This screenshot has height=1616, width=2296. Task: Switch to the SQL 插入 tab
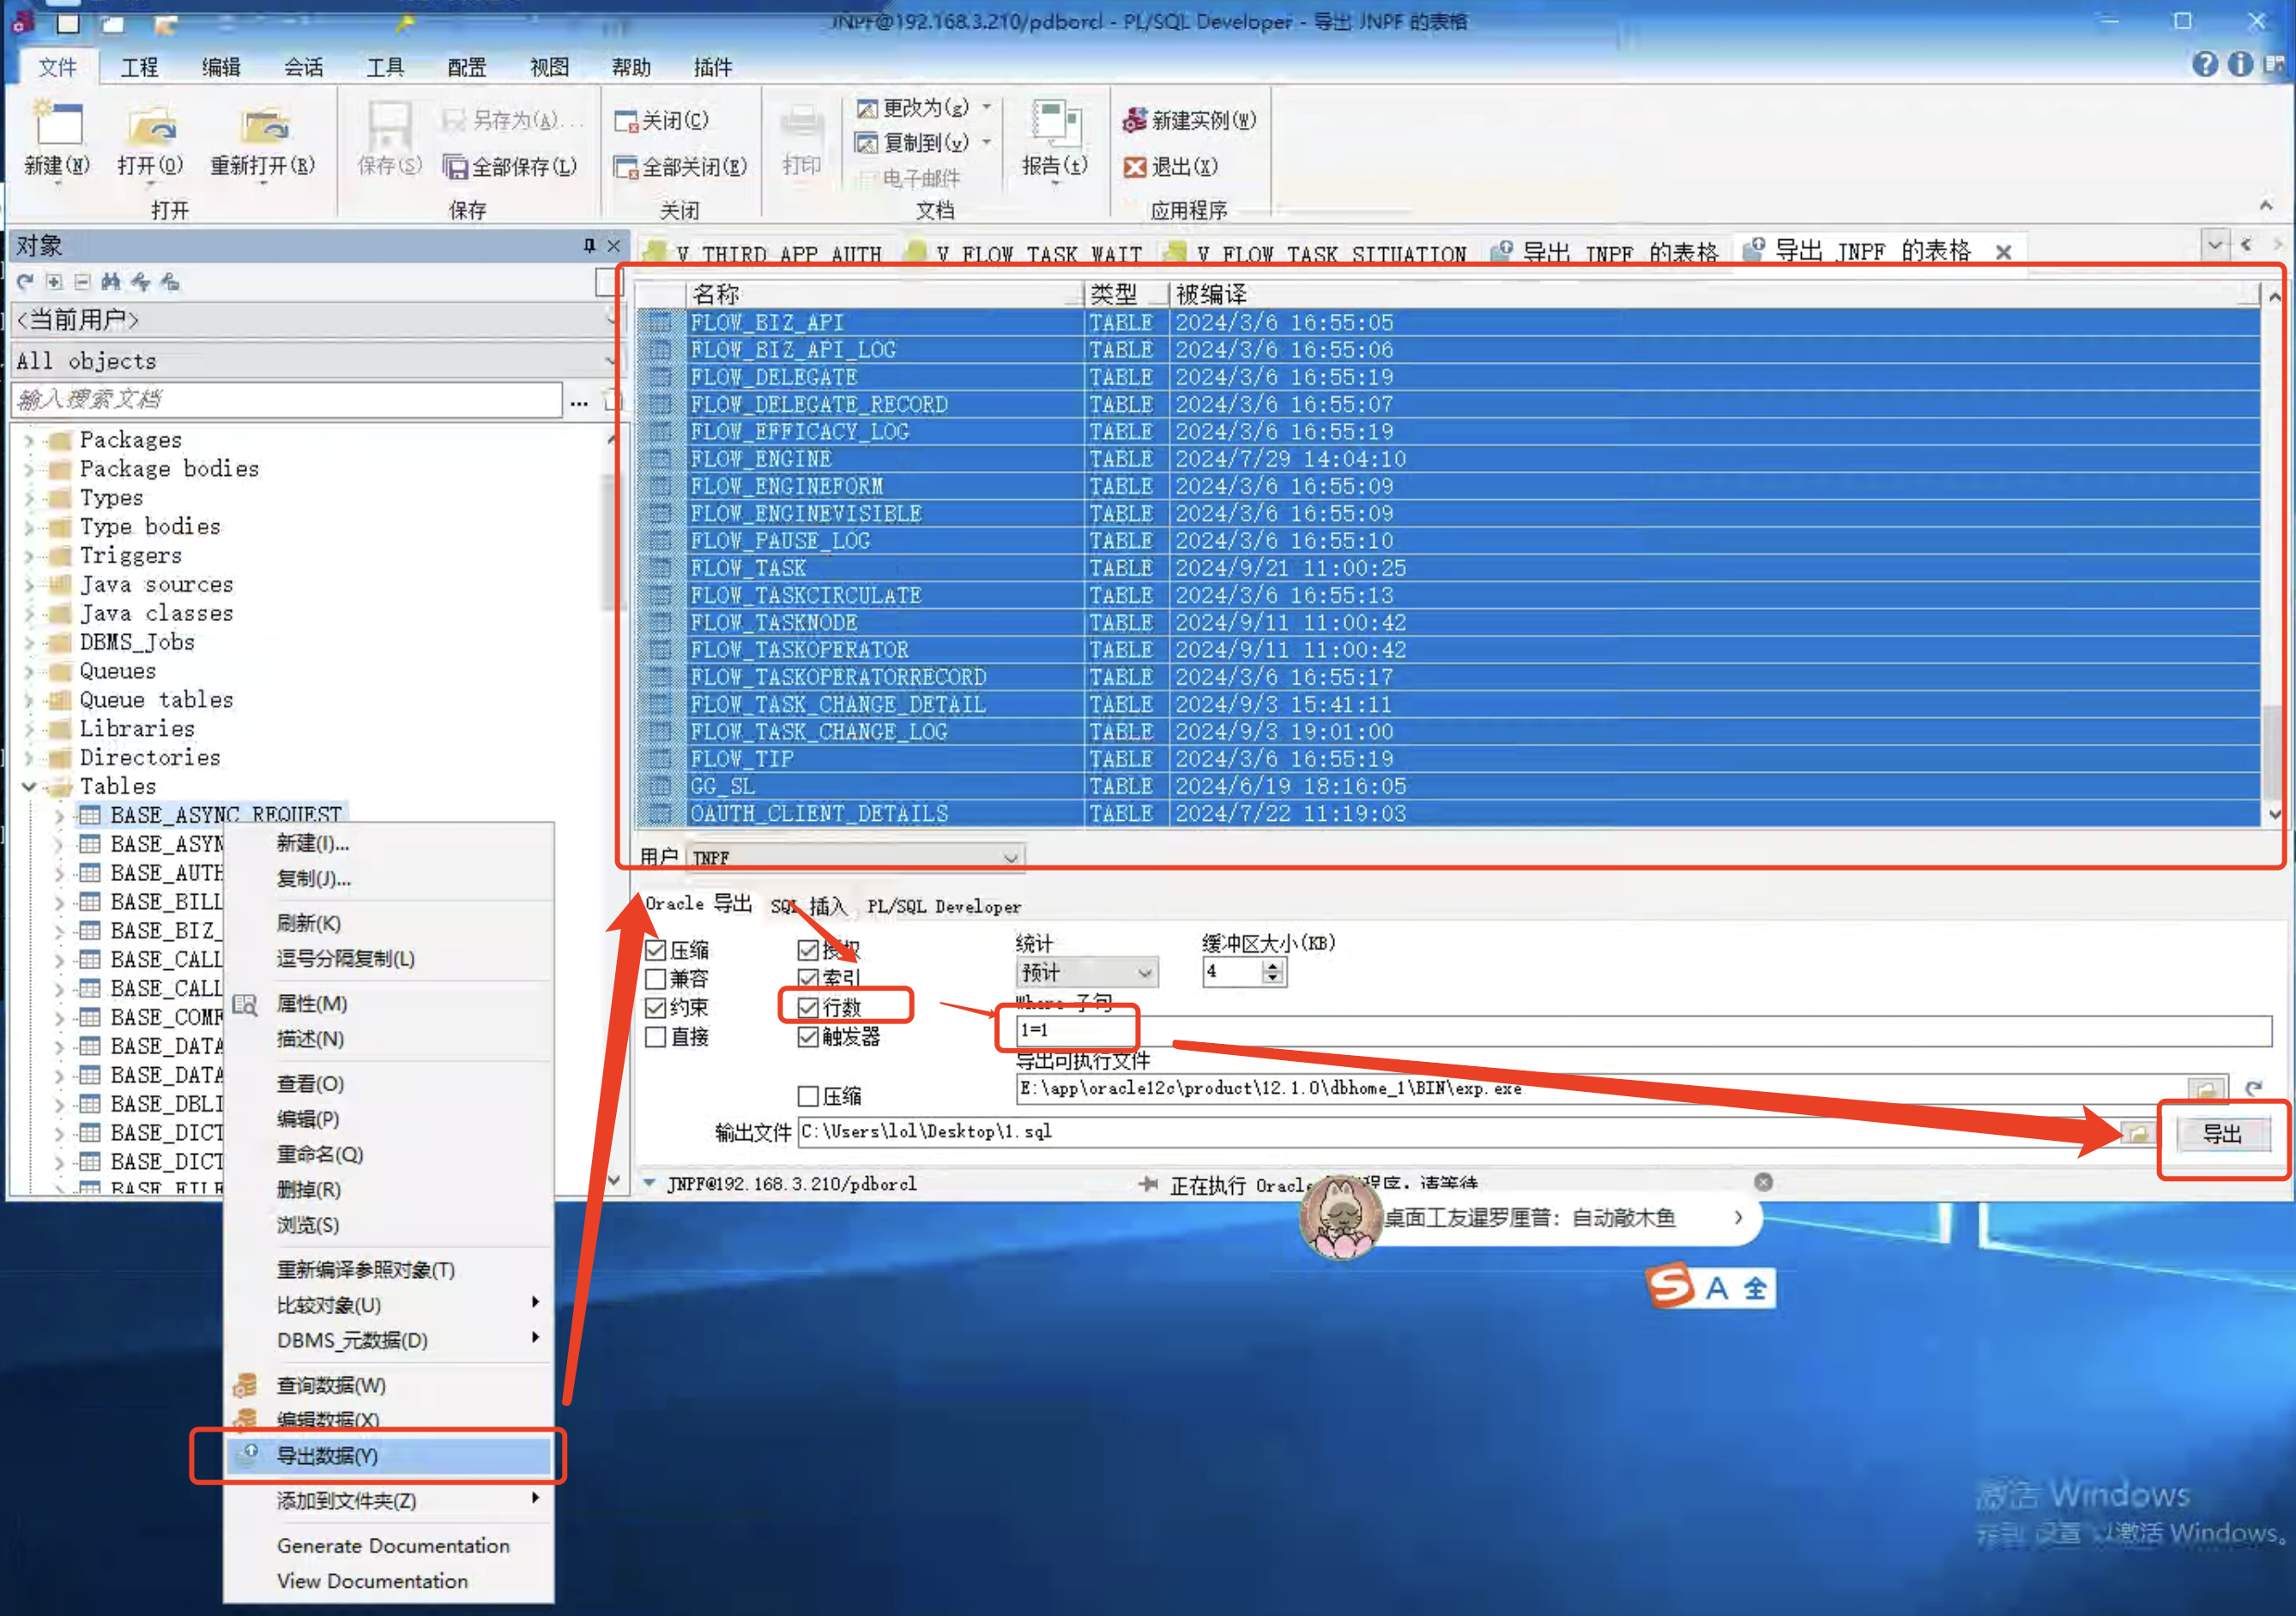[x=808, y=906]
